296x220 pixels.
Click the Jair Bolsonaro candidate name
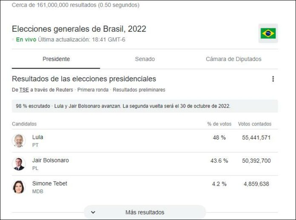pos(51,160)
